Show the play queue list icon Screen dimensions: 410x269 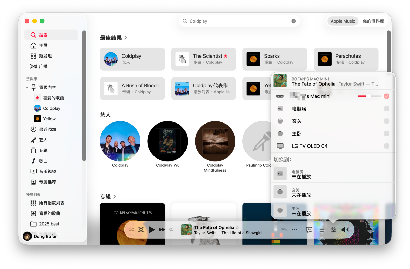[x=321, y=230]
